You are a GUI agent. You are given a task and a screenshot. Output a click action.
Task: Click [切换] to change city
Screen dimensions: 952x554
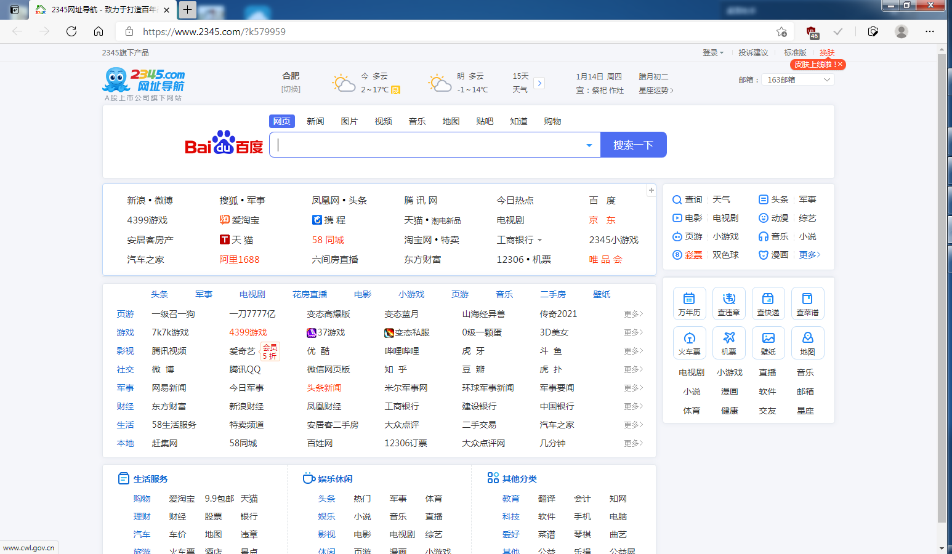291,89
